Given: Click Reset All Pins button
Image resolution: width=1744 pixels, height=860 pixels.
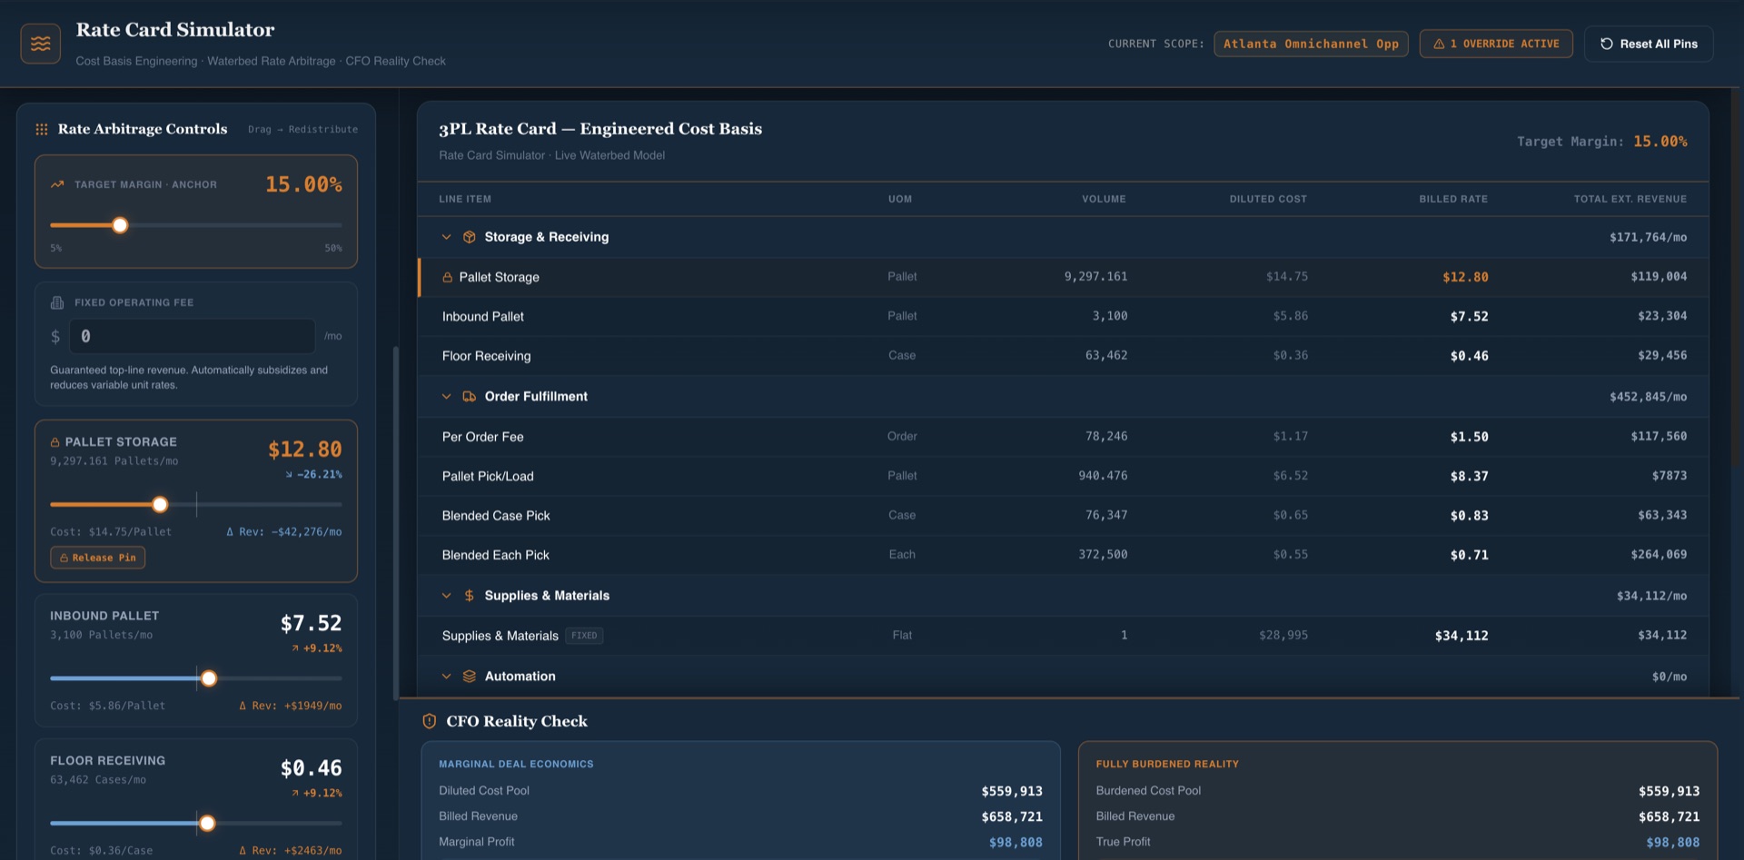Looking at the screenshot, I should [1649, 44].
